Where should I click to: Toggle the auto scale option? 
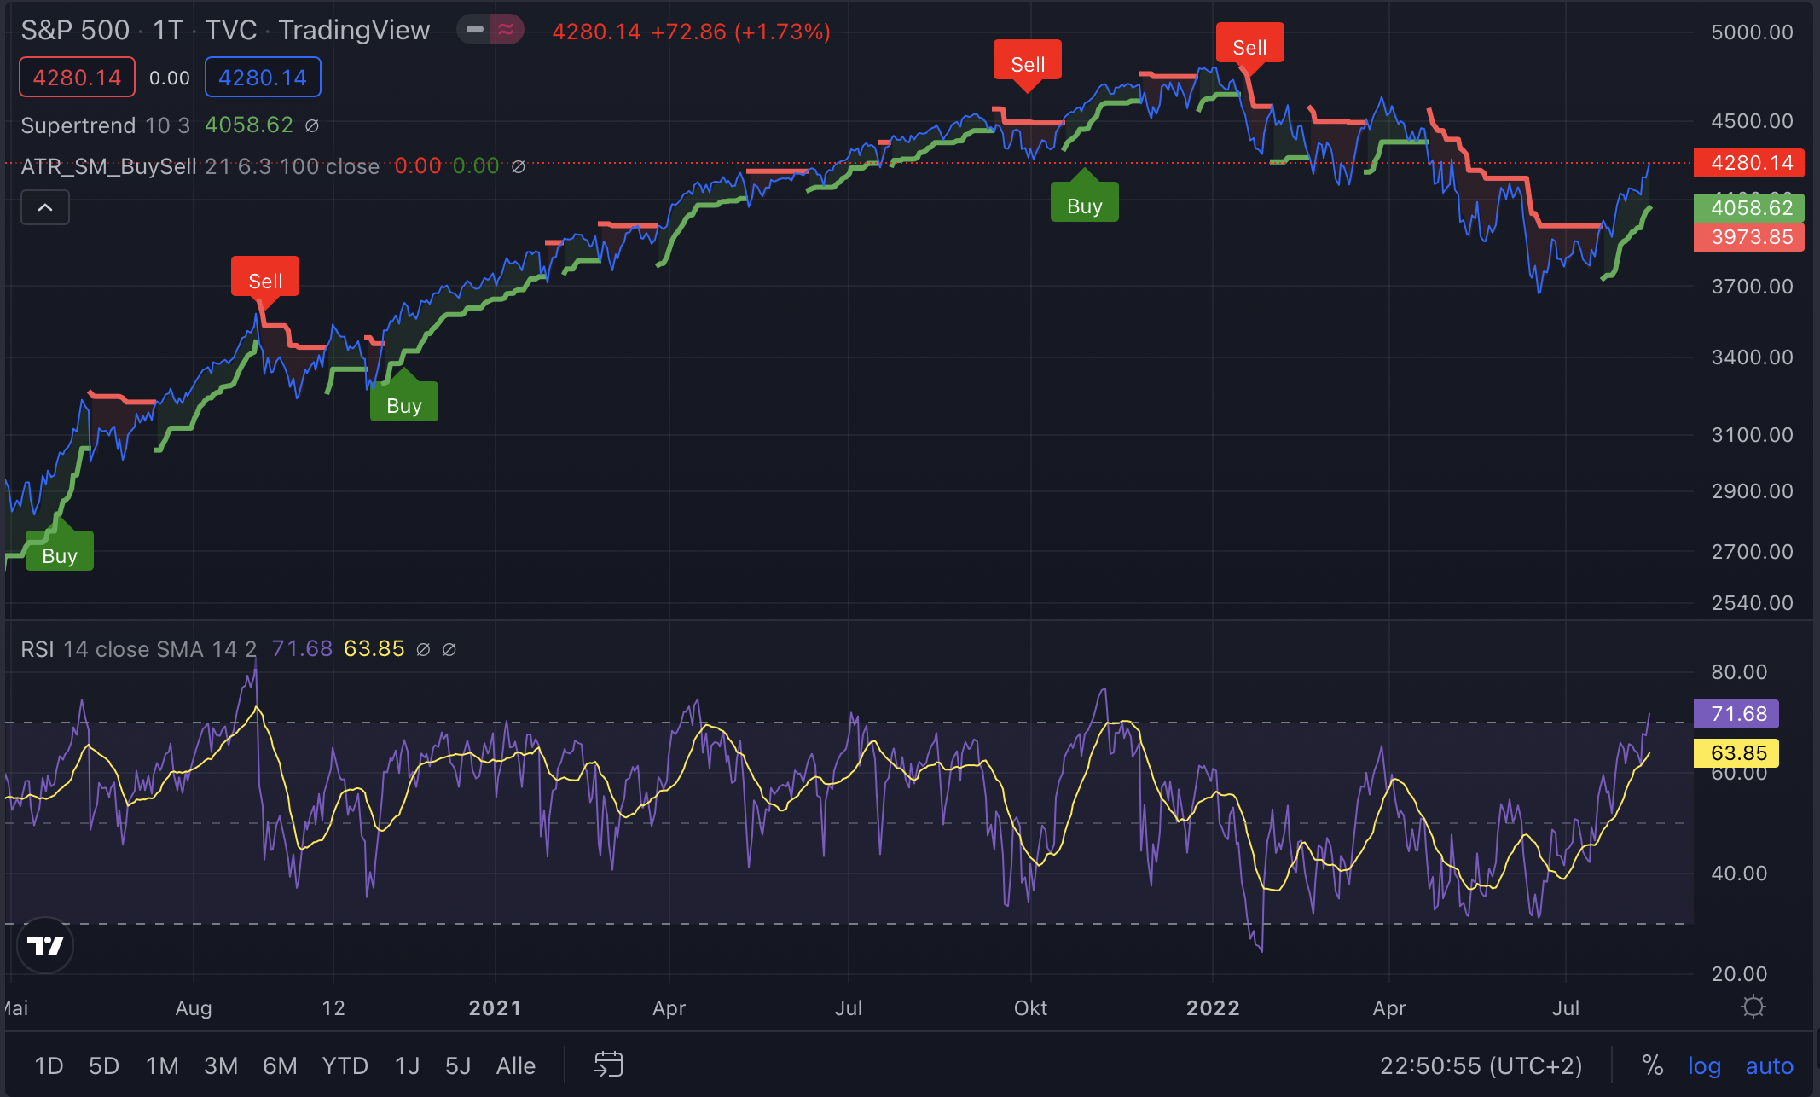[x=1769, y=1065]
